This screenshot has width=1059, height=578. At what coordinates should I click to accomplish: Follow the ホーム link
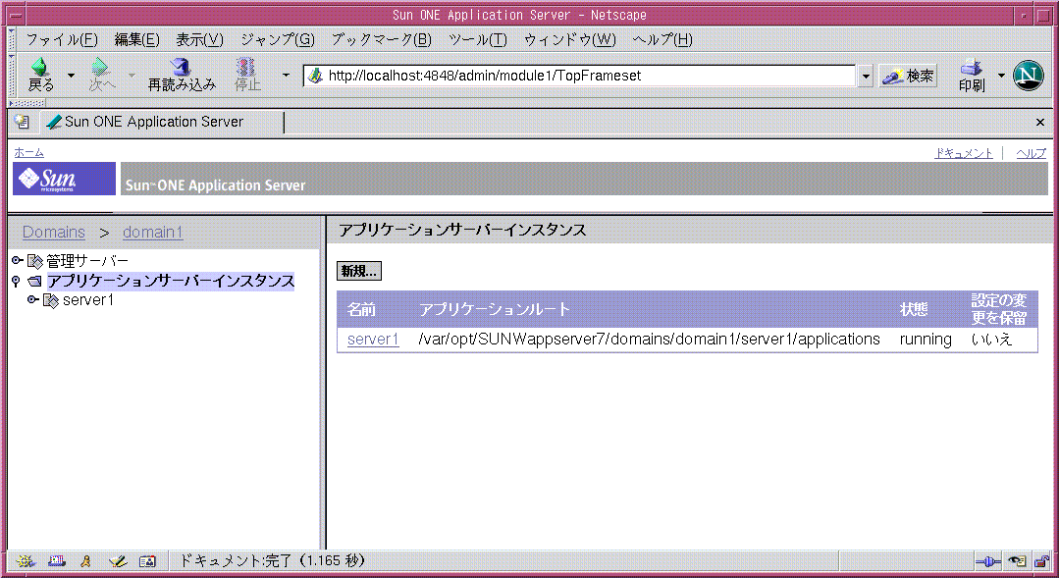tap(29, 153)
